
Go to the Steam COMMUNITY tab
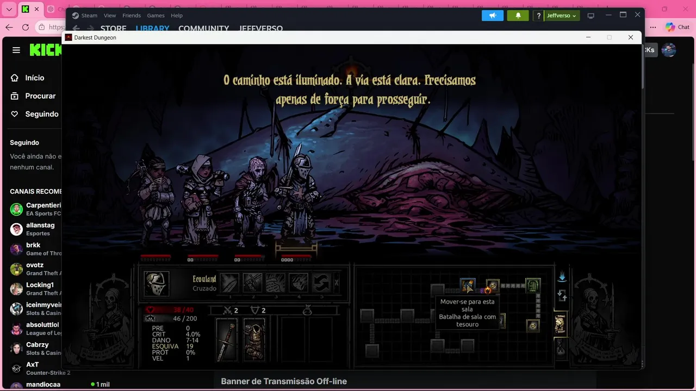204,29
